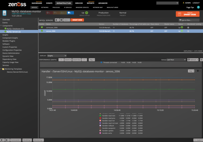Click the Type to filter input field
Screen dimensions: 203x142
(189, 20)
